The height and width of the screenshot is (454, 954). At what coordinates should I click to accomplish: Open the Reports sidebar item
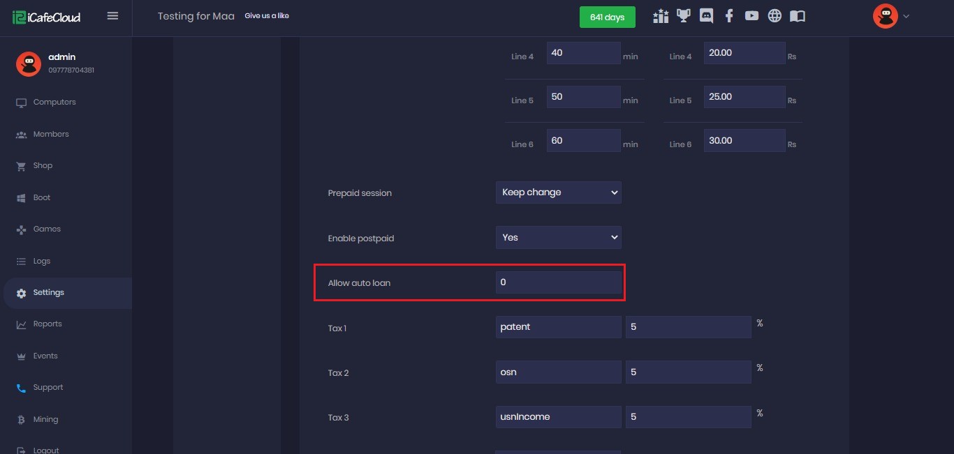(47, 324)
